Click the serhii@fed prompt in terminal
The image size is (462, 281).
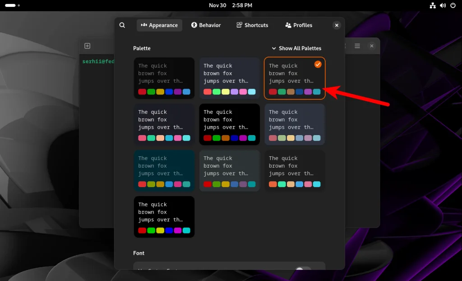(x=98, y=61)
